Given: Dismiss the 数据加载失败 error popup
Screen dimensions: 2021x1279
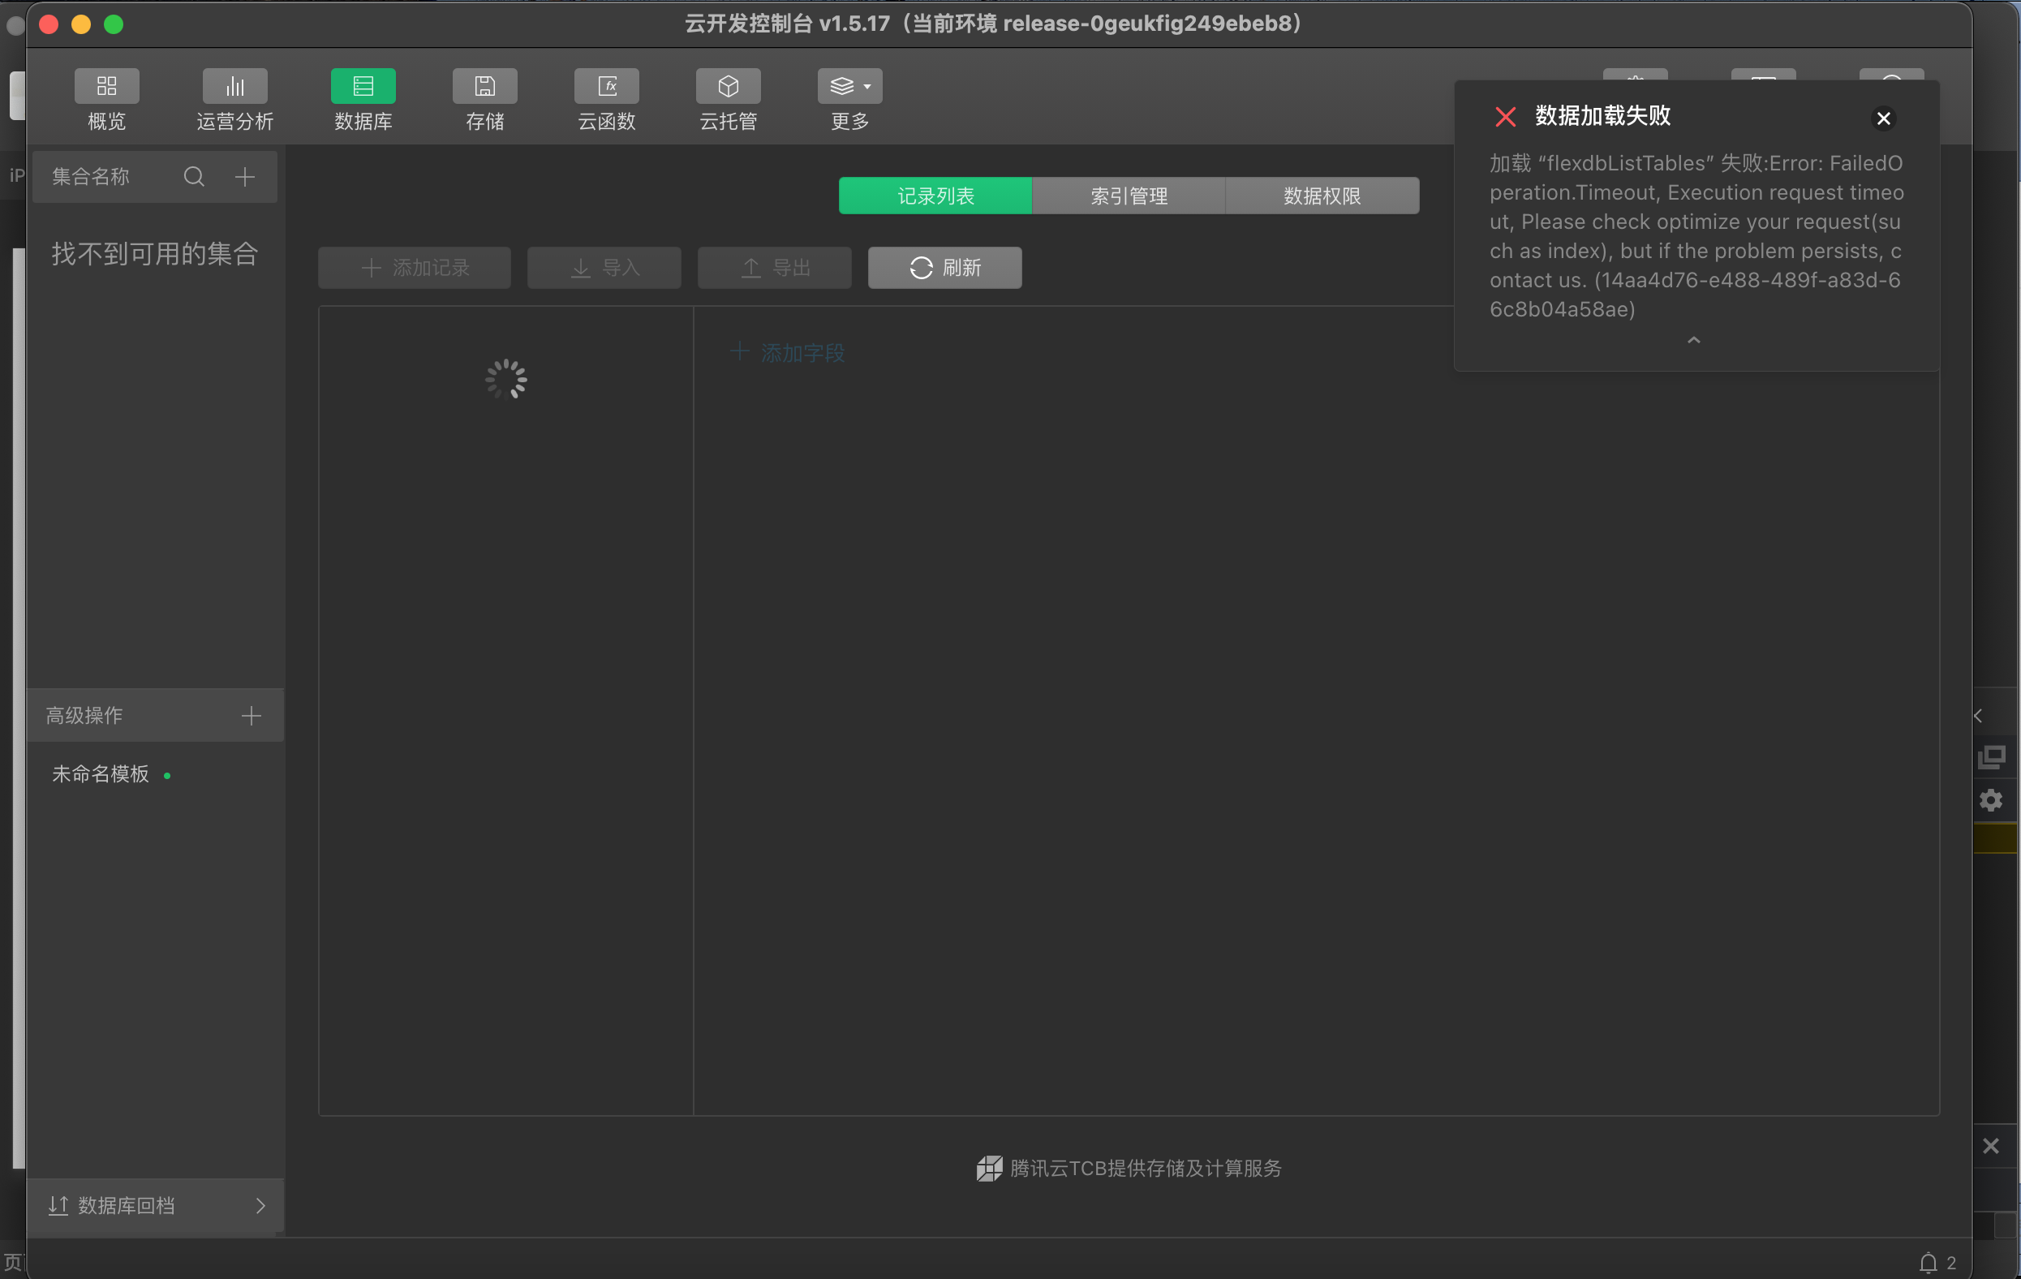Looking at the screenshot, I should click(1883, 118).
